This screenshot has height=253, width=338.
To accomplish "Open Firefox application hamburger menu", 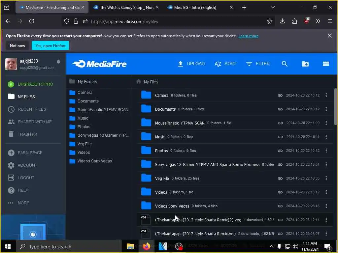I will click(330, 21).
